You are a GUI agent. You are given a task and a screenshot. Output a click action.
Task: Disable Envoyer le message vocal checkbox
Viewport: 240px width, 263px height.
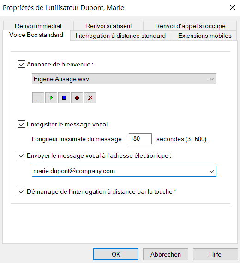22,155
